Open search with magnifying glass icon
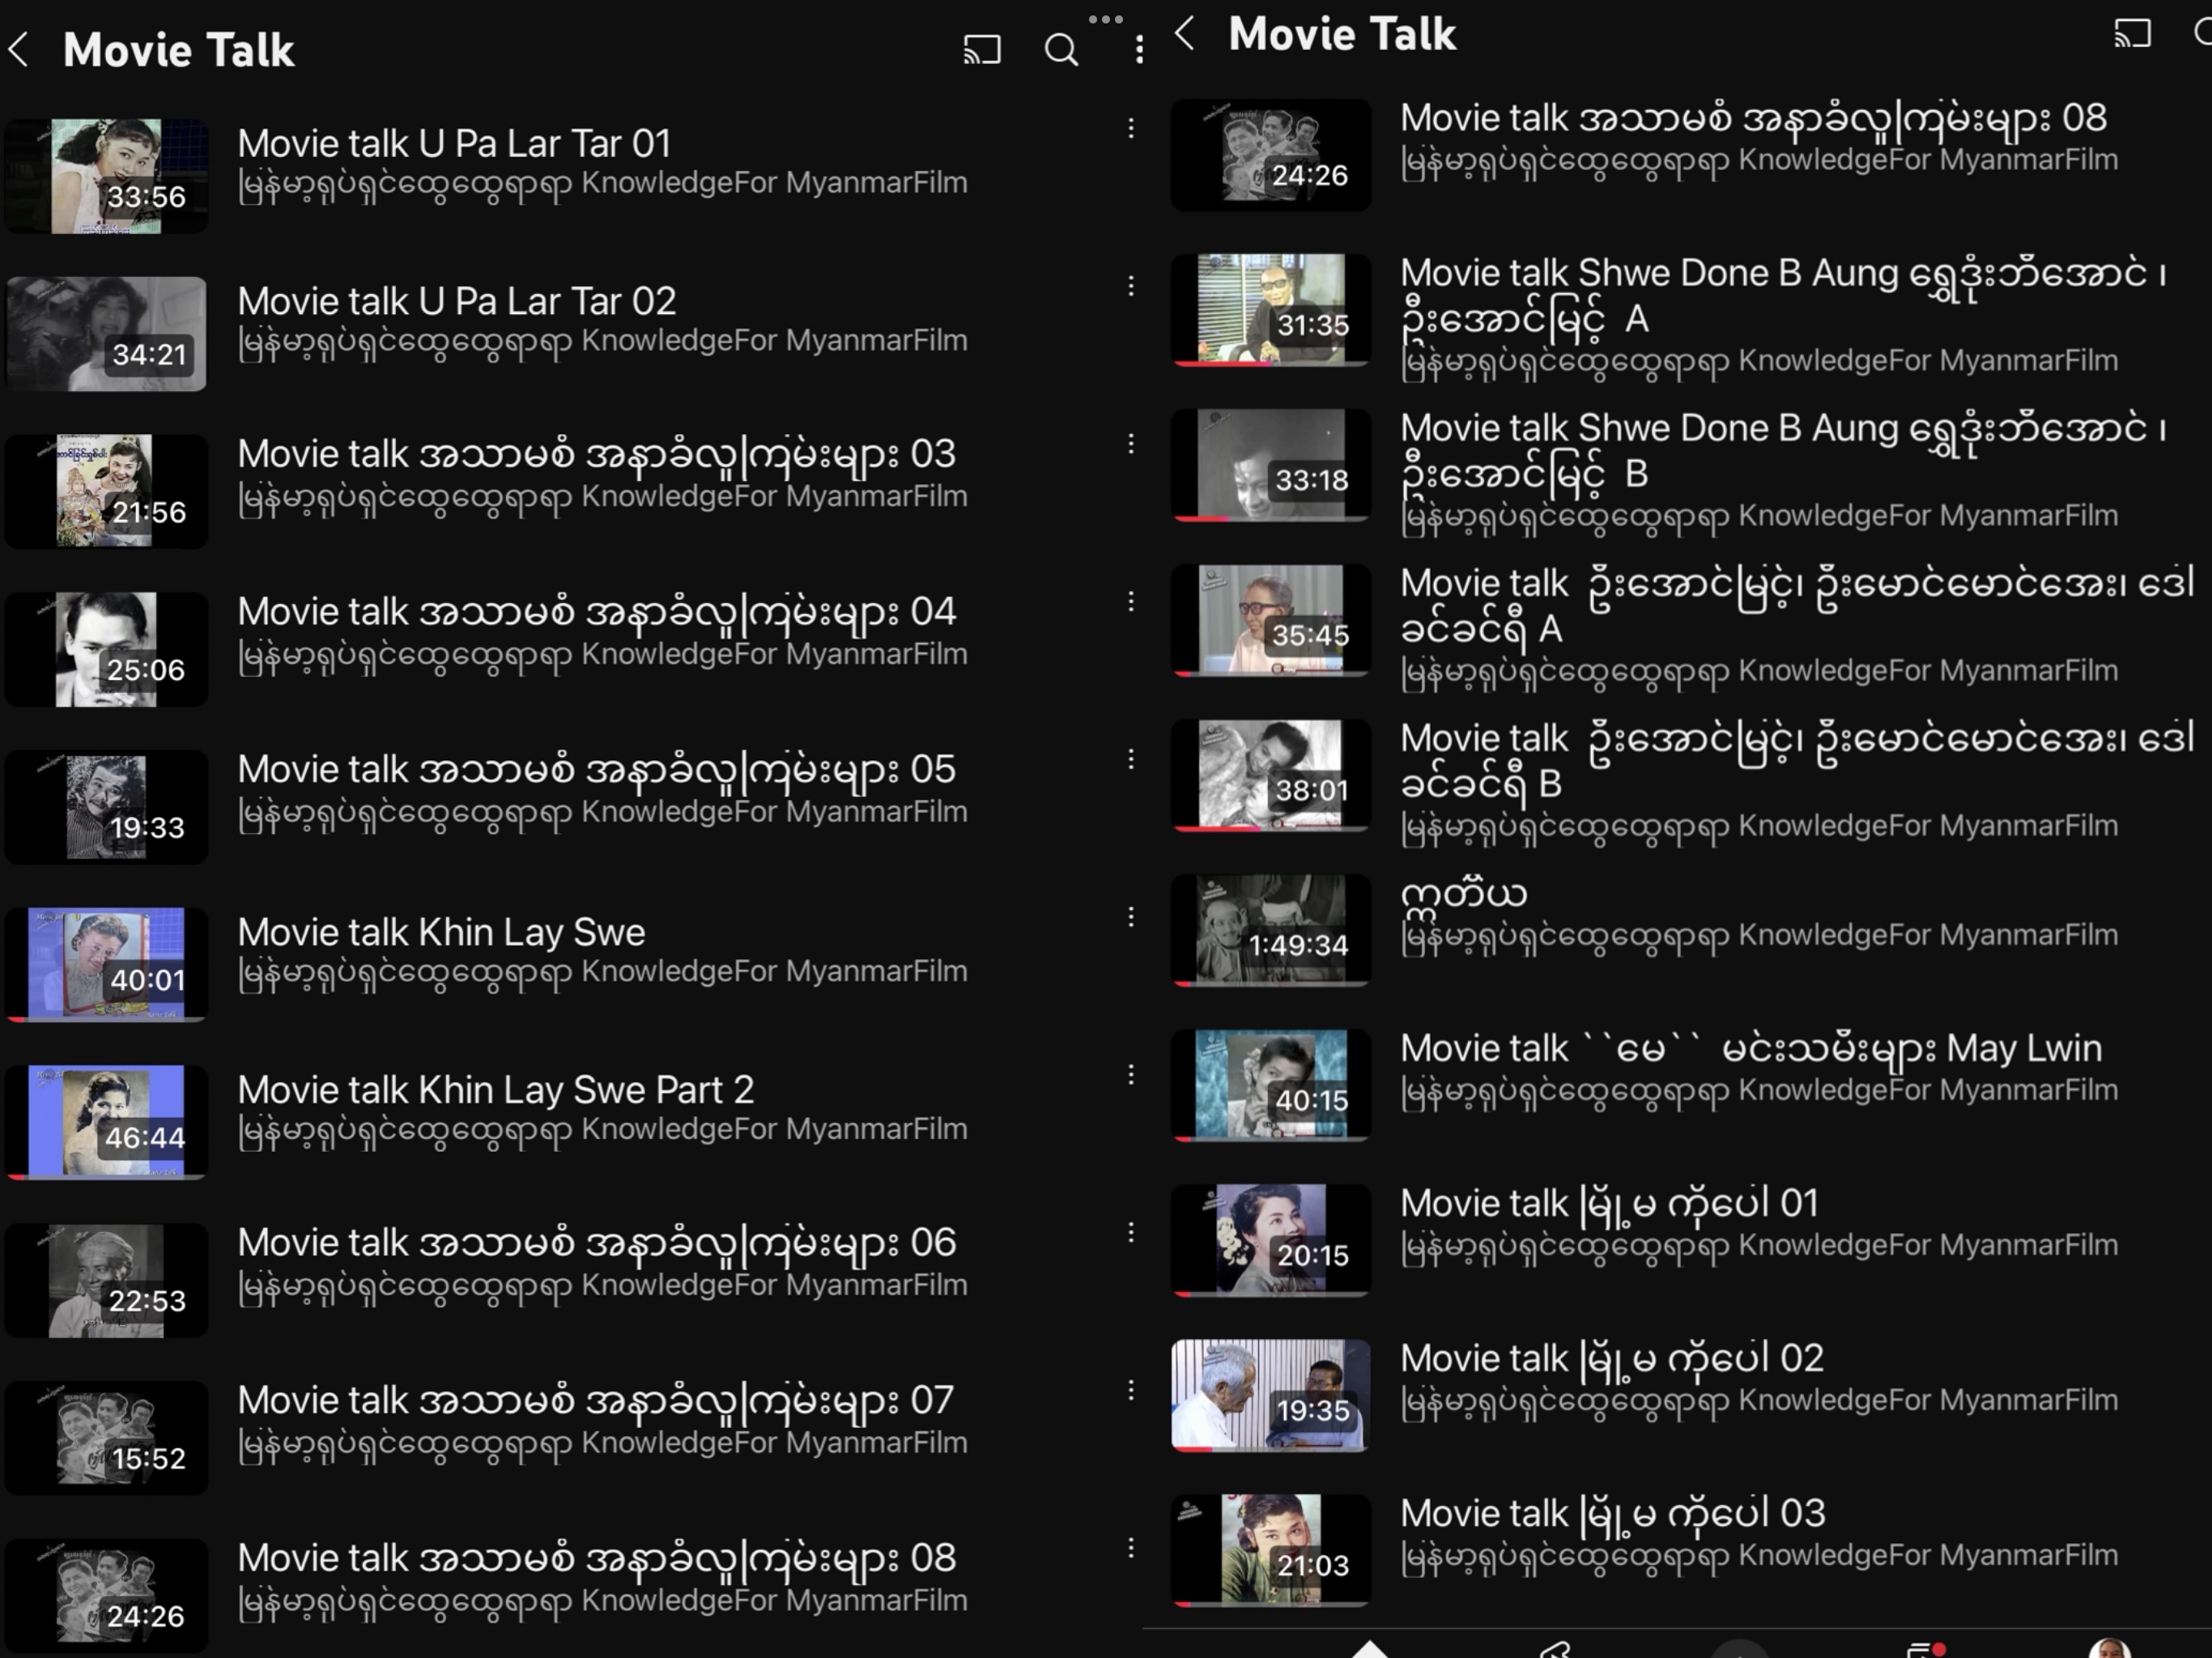The width and height of the screenshot is (2212, 1658). click(x=1060, y=49)
